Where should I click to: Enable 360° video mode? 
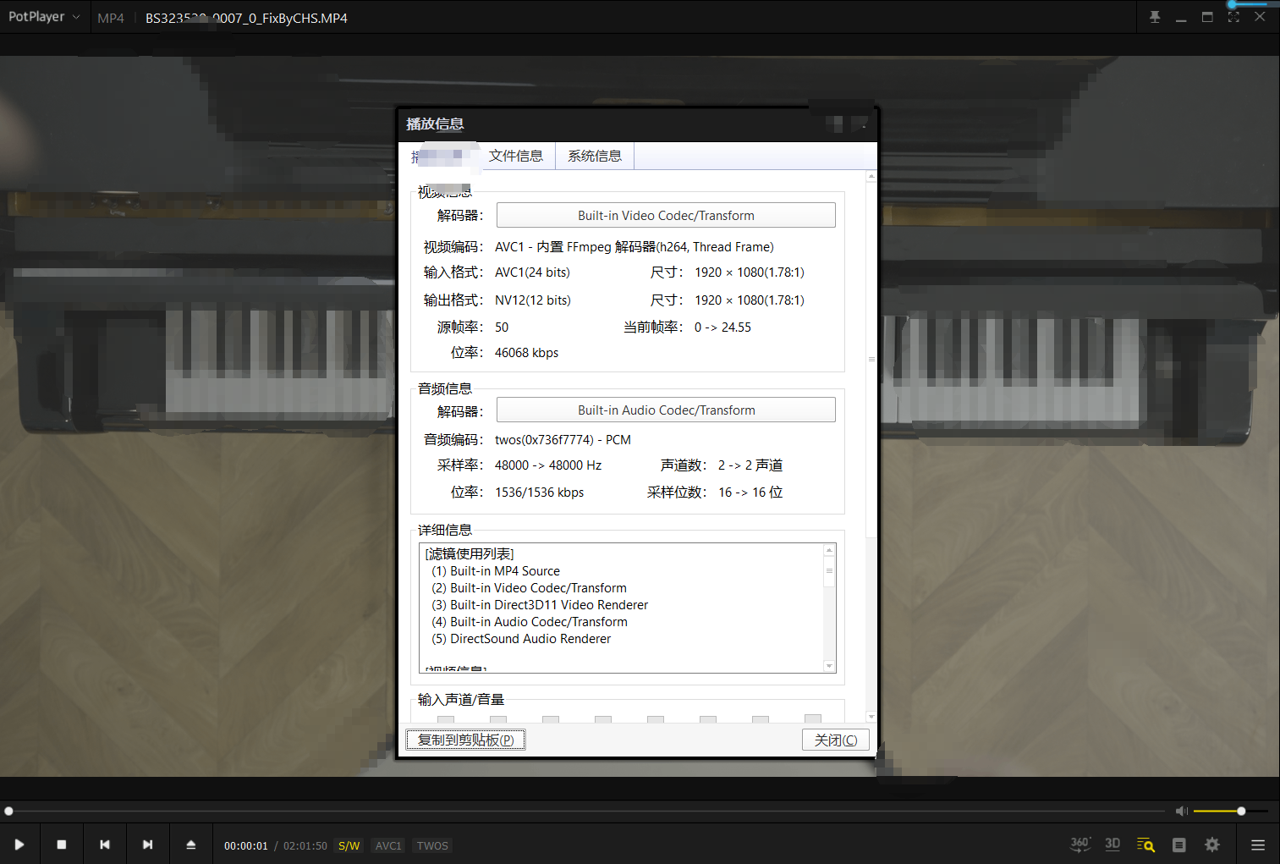click(x=1079, y=845)
